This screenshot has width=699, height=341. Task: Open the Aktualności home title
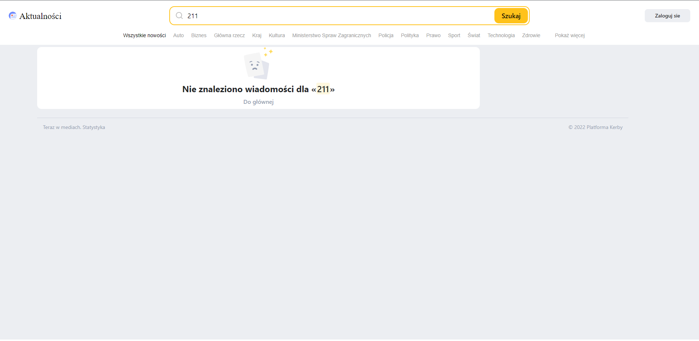[x=40, y=16]
